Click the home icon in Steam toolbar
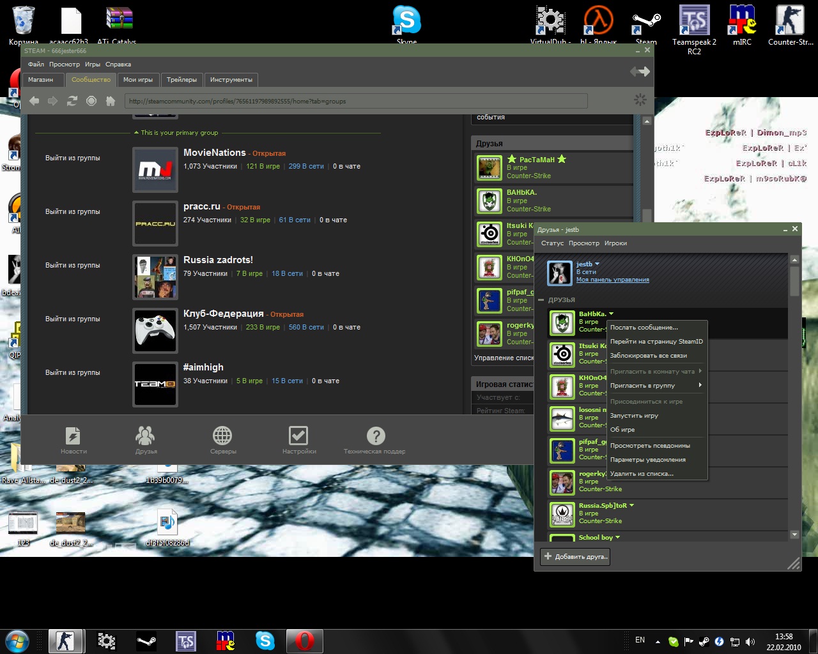The image size is (818, 654). click(x=111, y=101)
